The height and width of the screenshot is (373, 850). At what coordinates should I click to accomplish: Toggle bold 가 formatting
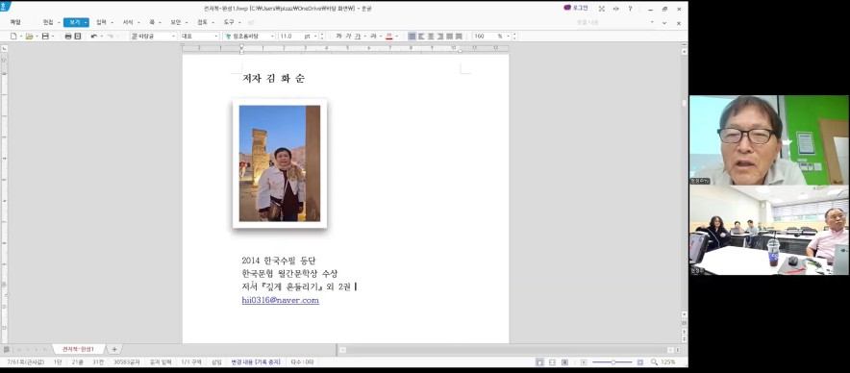338,37
